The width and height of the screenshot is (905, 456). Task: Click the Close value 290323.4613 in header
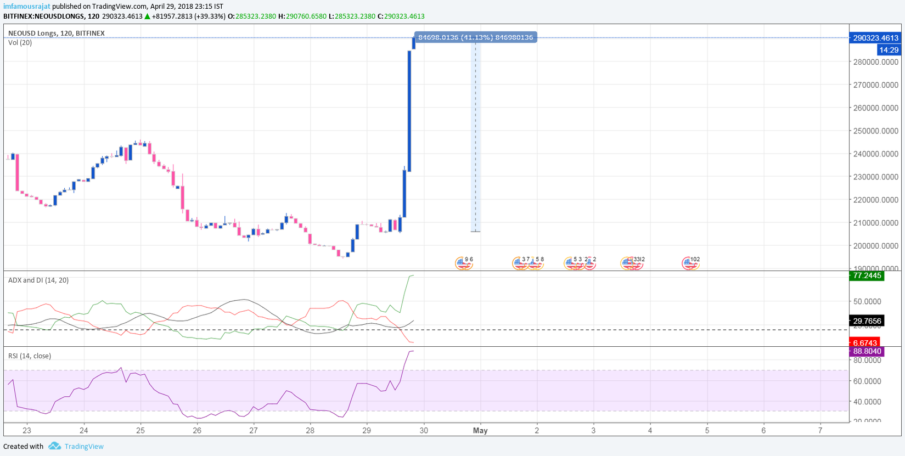[404, 16]
